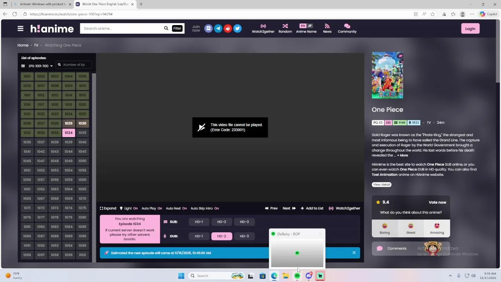Click the Login button
The image size is (501, 282).
(470, 29)
